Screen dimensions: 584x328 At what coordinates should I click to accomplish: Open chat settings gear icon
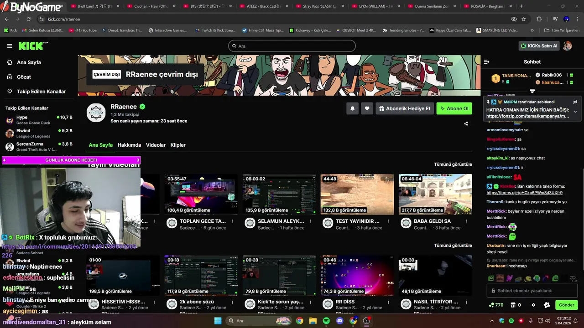click(533, 305)
